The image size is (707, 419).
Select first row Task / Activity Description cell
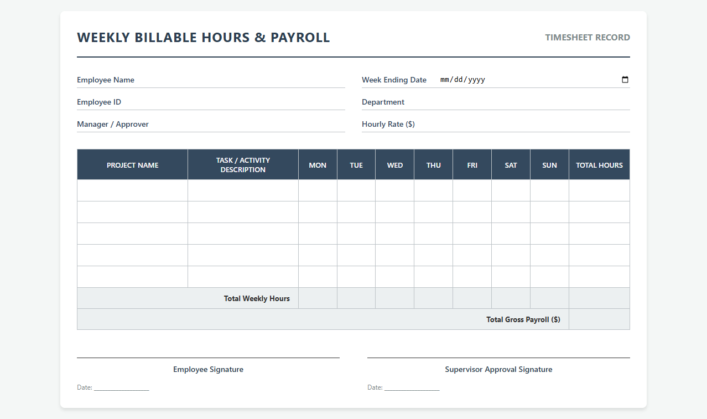coord(243,190)
